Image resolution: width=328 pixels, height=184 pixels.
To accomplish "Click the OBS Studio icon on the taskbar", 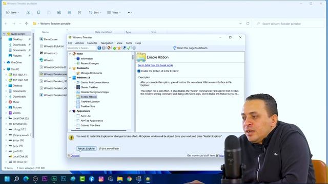I will 35,179.
